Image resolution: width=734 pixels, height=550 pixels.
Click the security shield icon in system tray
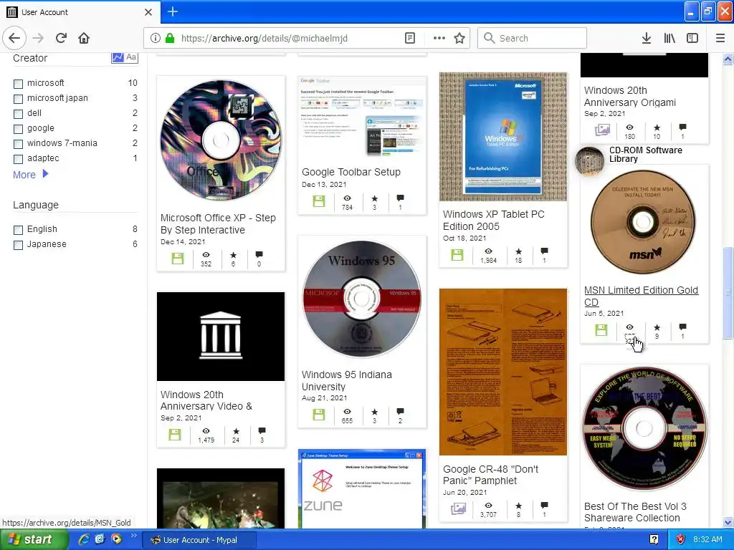[x=681, y=540]
